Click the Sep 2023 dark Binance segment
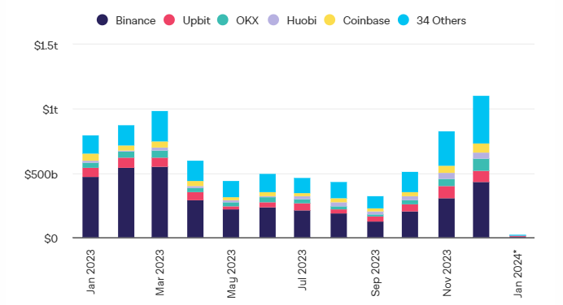 [375, 230]
